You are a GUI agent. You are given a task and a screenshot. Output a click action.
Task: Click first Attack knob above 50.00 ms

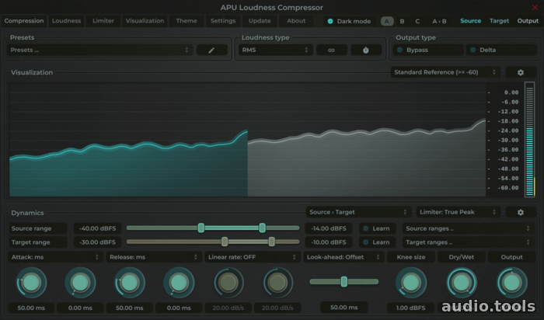tap(31, 283)
